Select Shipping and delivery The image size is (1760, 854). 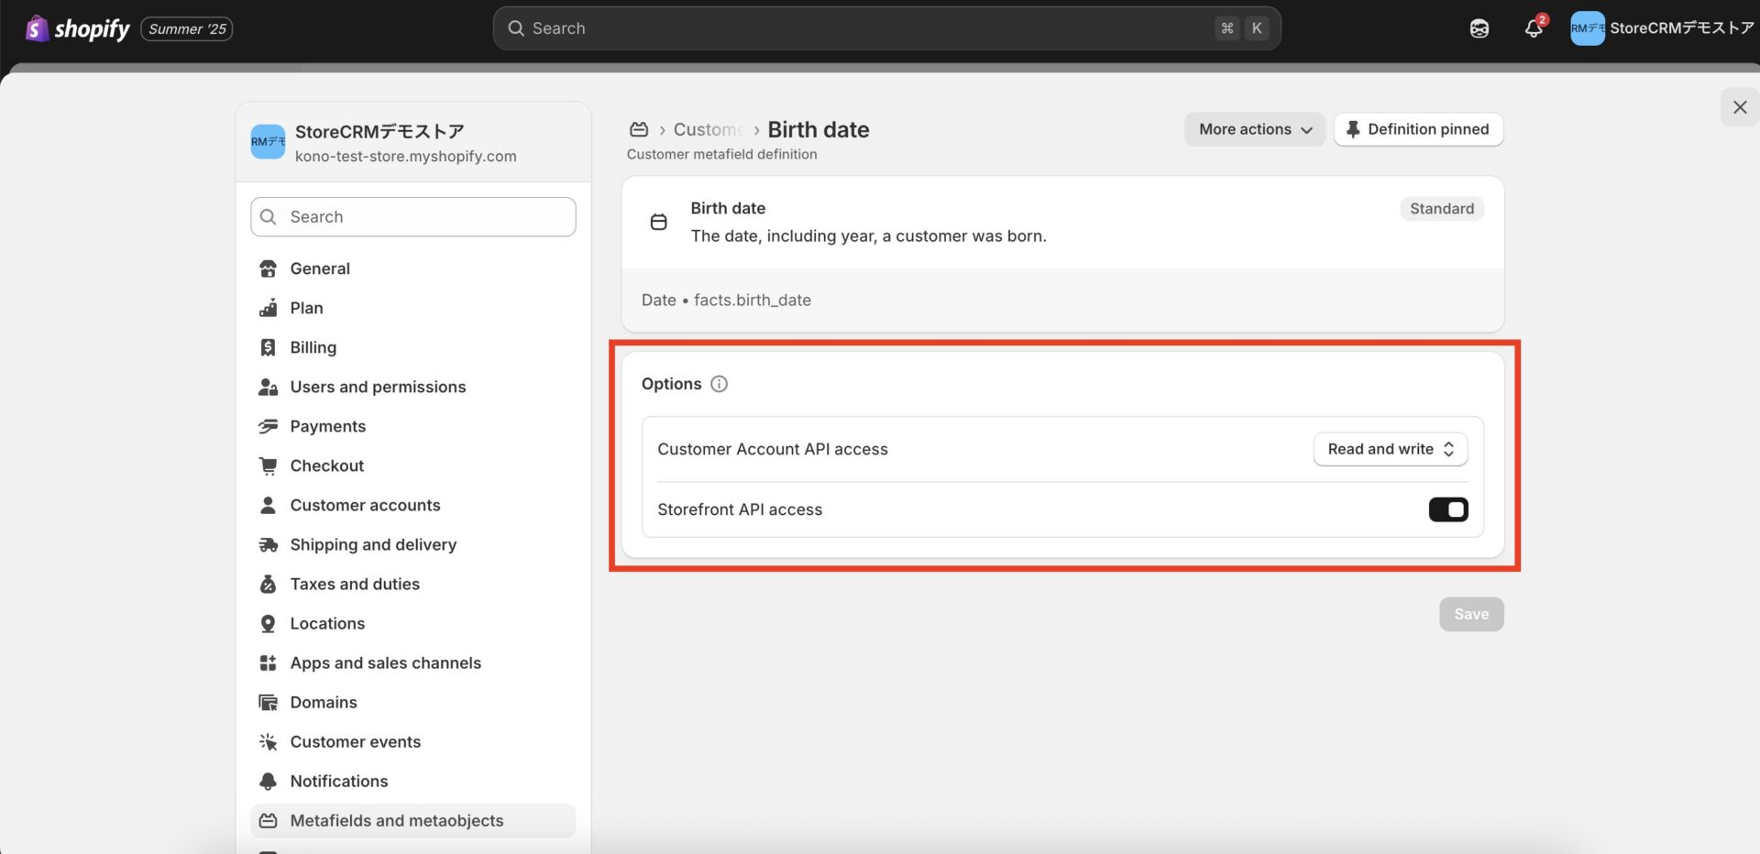point(412,544)
